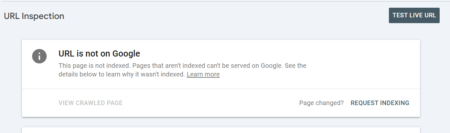Click the horizontal line at the page top

pyautogui.click(x=225, y=1)
